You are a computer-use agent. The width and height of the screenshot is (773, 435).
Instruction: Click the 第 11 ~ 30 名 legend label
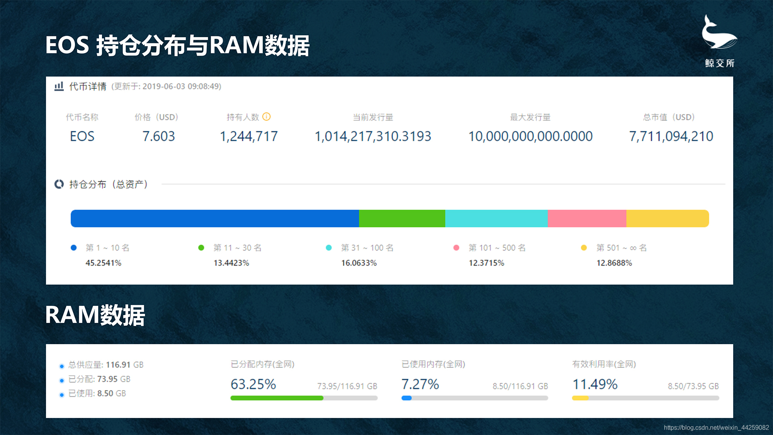coord(237,247)
